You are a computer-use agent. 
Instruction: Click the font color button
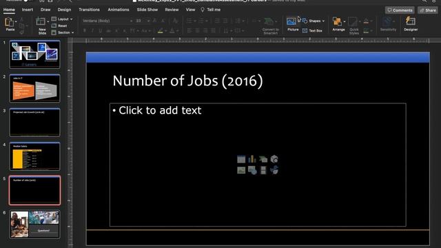(x=172, y=30)
